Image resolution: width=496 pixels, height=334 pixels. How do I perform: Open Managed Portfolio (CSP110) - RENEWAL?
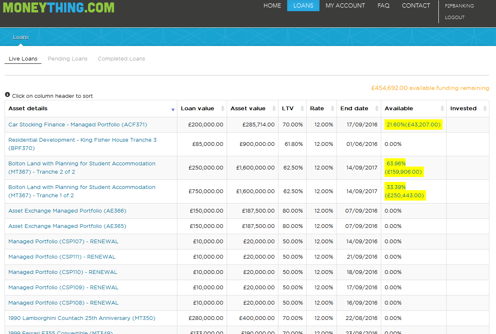pyautogui.click(x=63, y=272)
